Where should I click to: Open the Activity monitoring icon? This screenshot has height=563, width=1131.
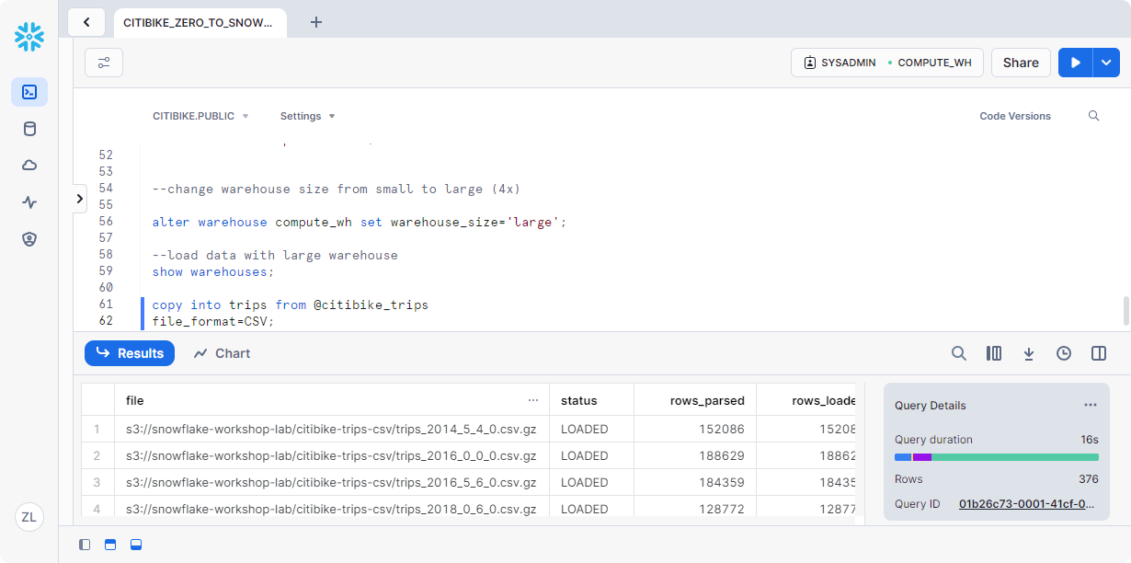pos(29,202)
